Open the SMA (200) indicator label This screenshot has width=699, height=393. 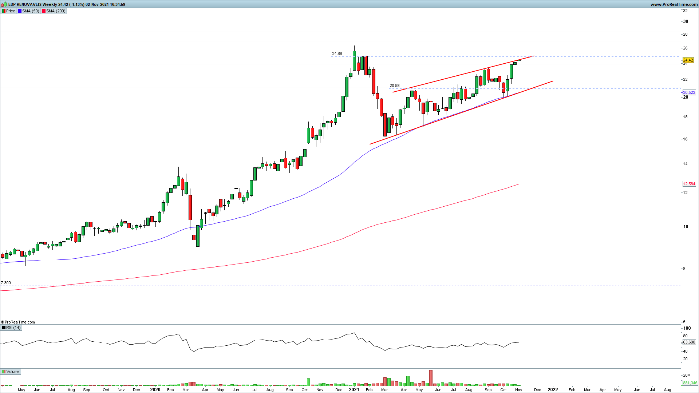pyautogui.click(x=56, y=11)
